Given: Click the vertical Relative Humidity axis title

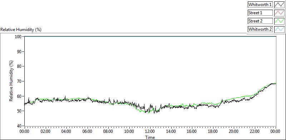Looking at the screenshot, I should [11, 81].
